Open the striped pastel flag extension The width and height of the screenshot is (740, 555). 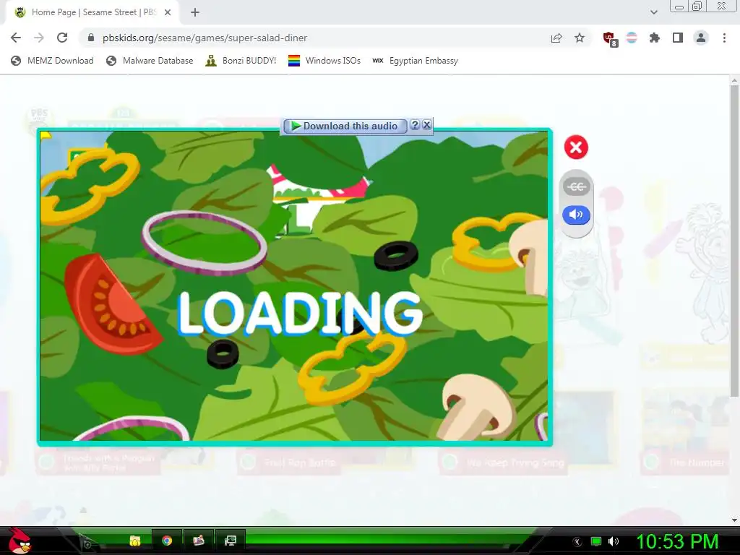pyautogui.click(x=632, y=38)
